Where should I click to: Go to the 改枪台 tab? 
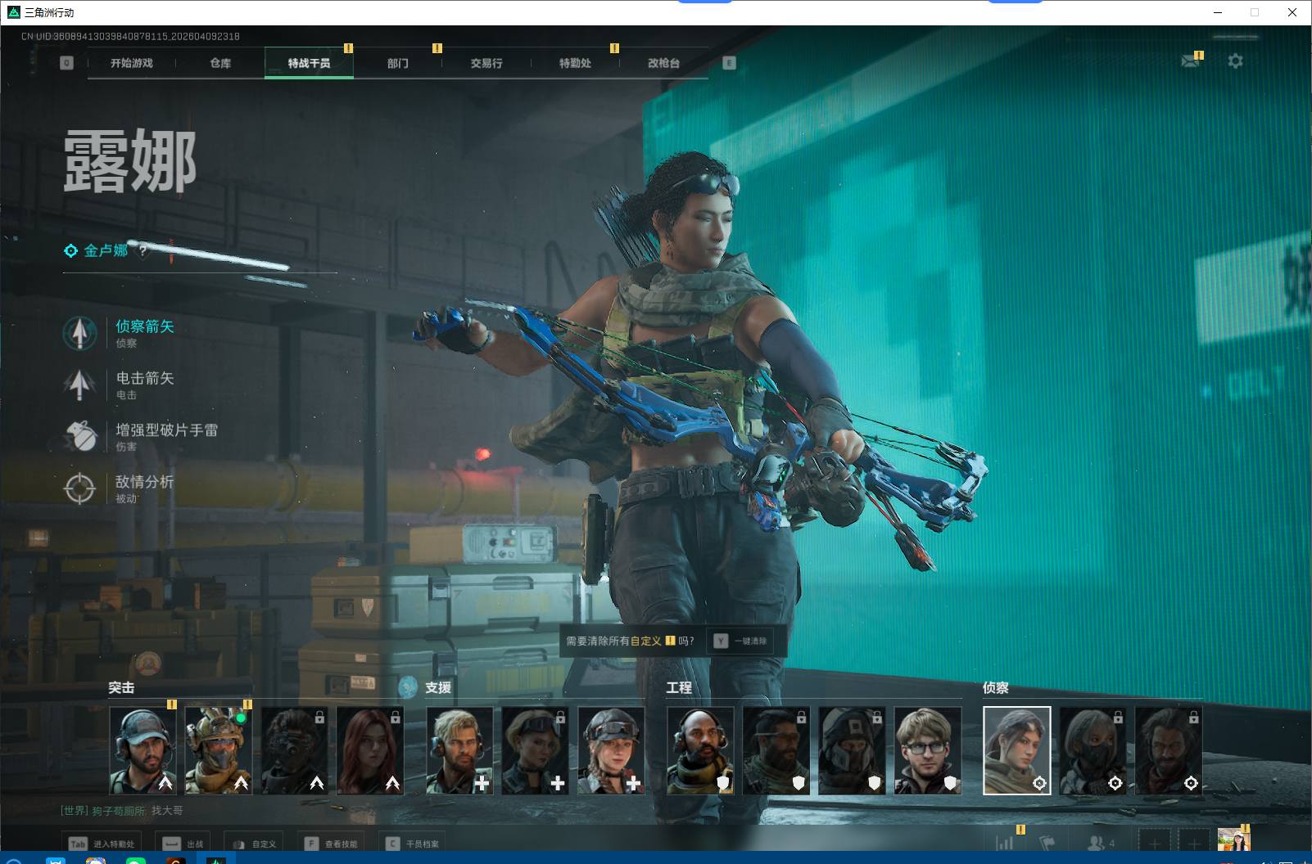(x=663, y=63)
